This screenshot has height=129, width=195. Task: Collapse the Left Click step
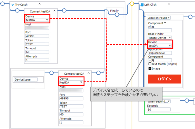pyautogui.click(x=168, y=4)
